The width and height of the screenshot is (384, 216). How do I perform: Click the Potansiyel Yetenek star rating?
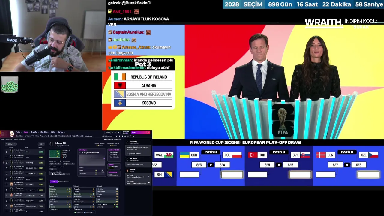point(113,145)
